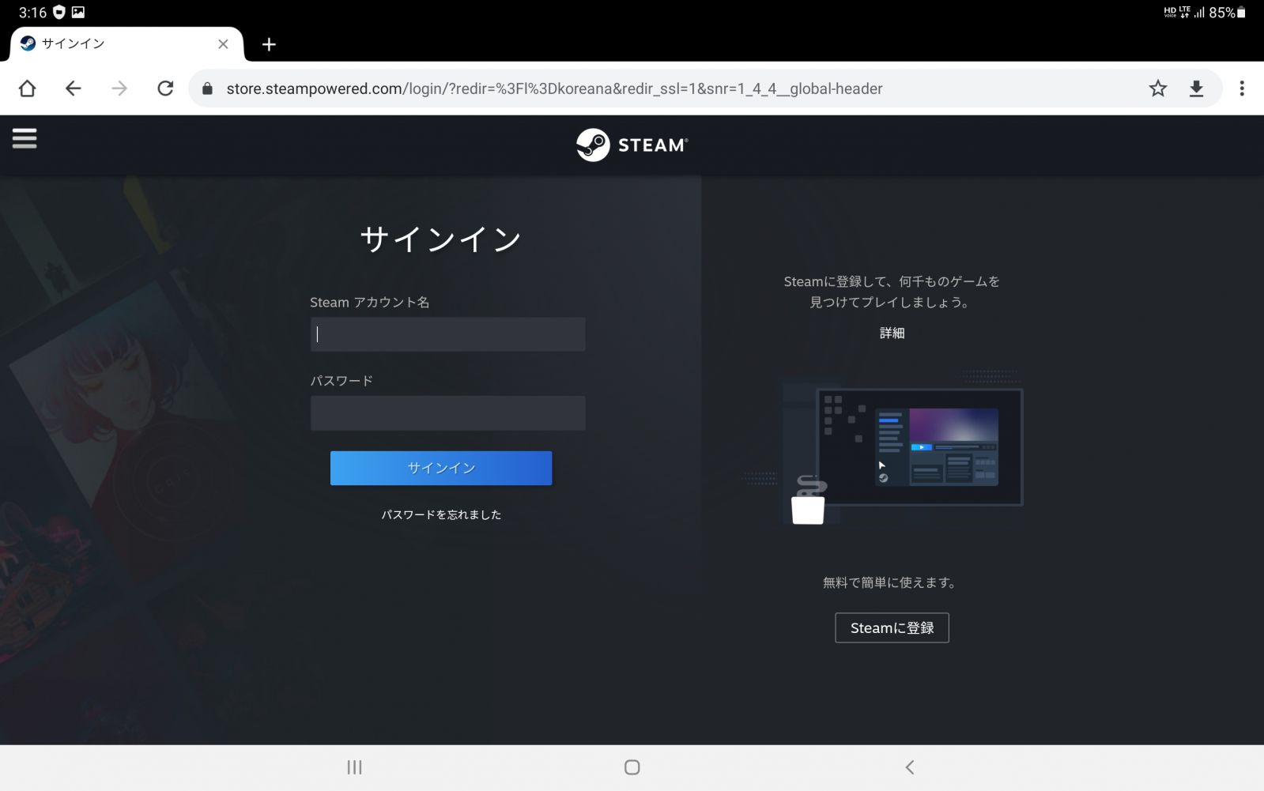The width and height of the screenshot is (1264, 791).
Task: Click the Steam logo in the header
Action: [632, 145]
